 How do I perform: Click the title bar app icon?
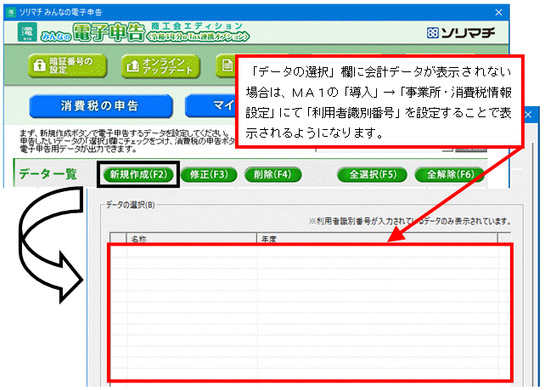(11, 12)
